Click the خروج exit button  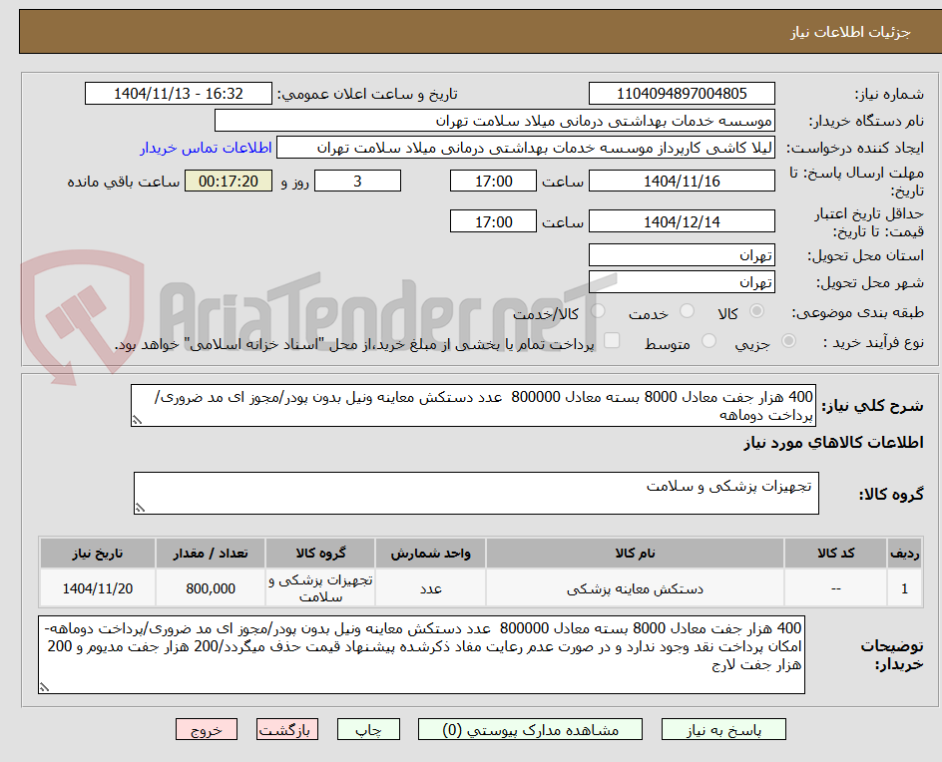[207, 729]
